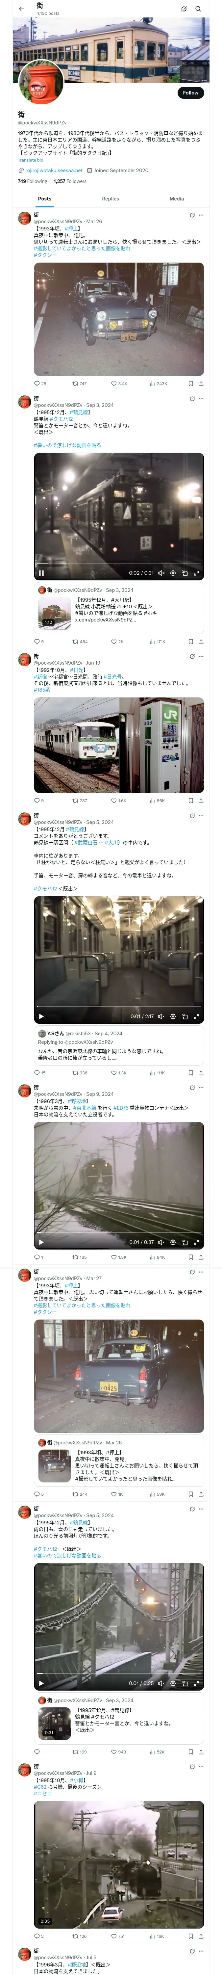Open the profile search magnifier icon
222x1975 pixels.
click(198, 9)
